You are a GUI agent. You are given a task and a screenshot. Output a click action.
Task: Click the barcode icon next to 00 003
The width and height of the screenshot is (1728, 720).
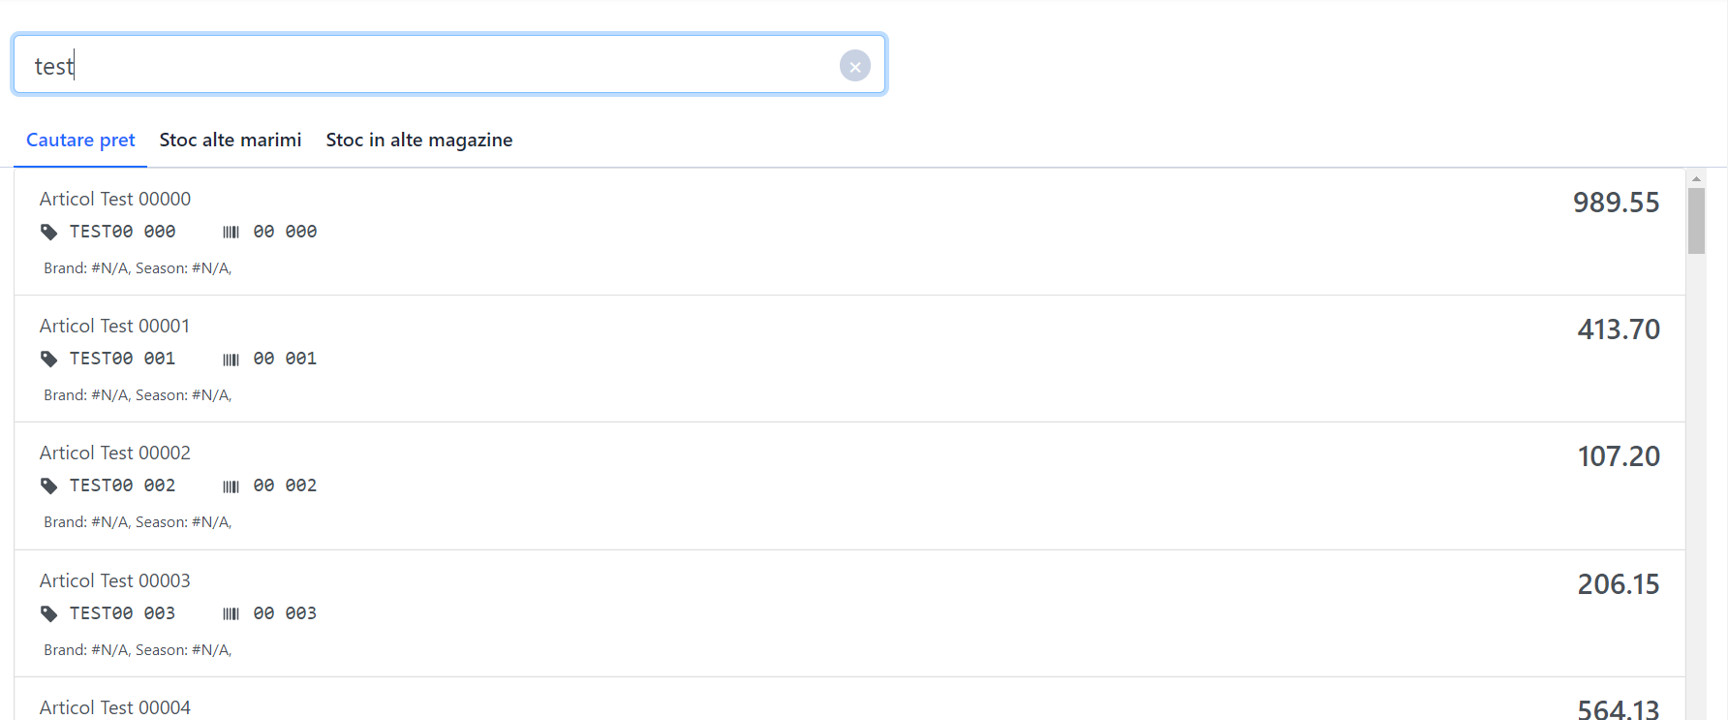click(x=231, y=613)
